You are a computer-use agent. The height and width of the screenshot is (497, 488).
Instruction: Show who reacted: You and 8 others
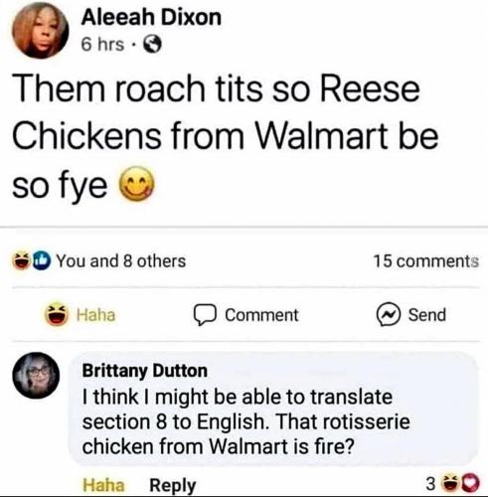[121, 261]
